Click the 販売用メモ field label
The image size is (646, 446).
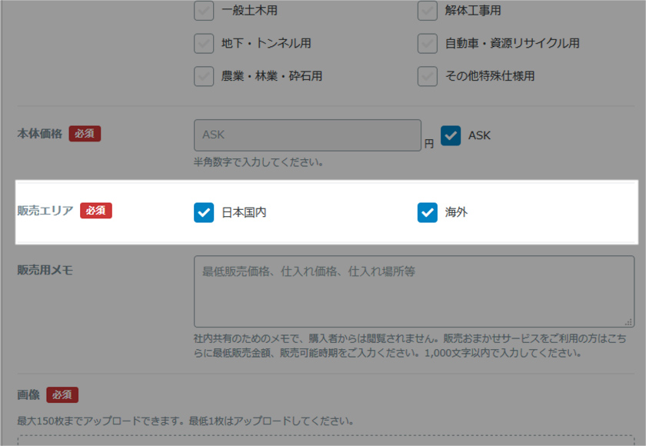point(45,270)
